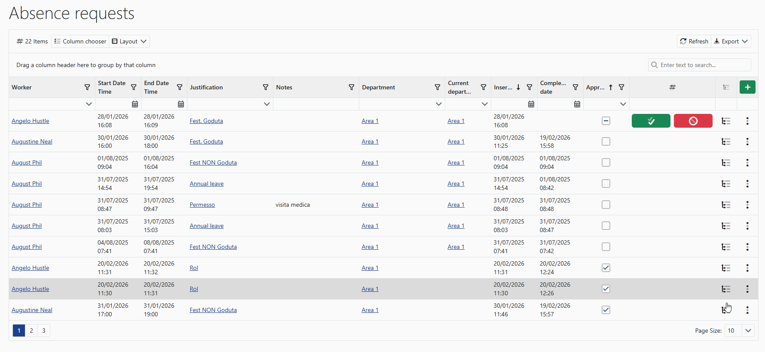
Task: Click the Refresh button
Action: click(x=694, y=41)
